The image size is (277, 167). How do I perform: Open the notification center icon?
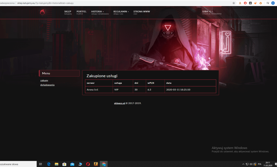pyautogui.click(x=276, y=164)
